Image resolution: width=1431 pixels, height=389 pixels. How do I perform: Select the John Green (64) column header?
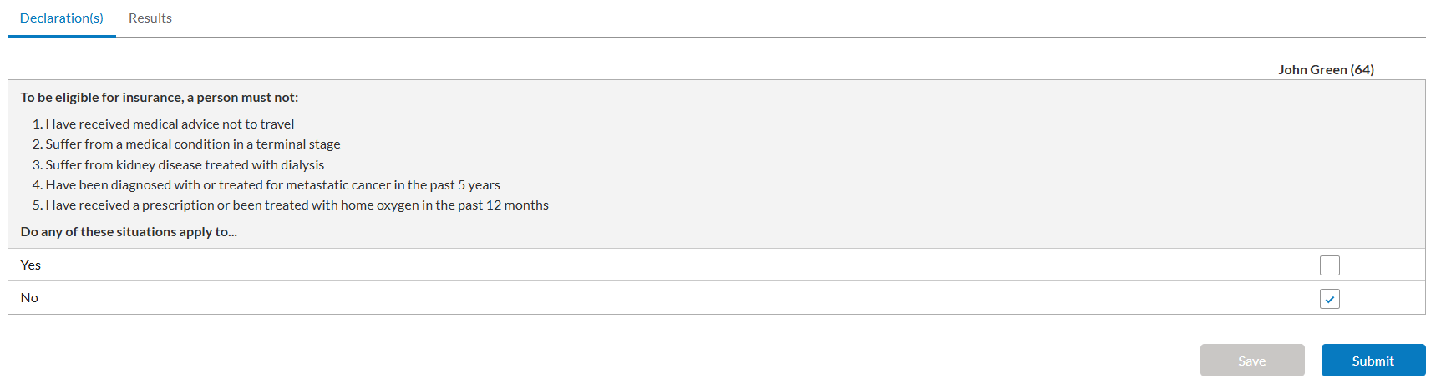1326,69
